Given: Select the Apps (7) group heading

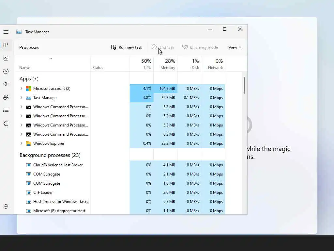Looking at the screenshot, I should coord(29,79).
